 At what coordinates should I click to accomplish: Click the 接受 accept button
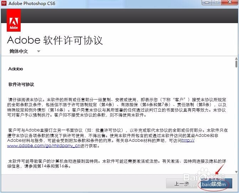coord(216,184)
